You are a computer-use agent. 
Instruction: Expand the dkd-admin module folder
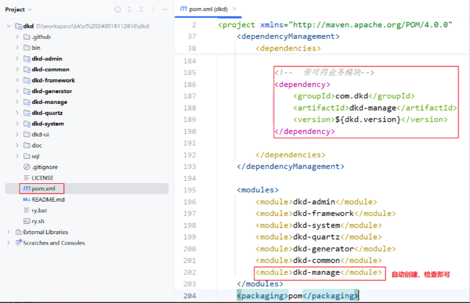[17, 59]
